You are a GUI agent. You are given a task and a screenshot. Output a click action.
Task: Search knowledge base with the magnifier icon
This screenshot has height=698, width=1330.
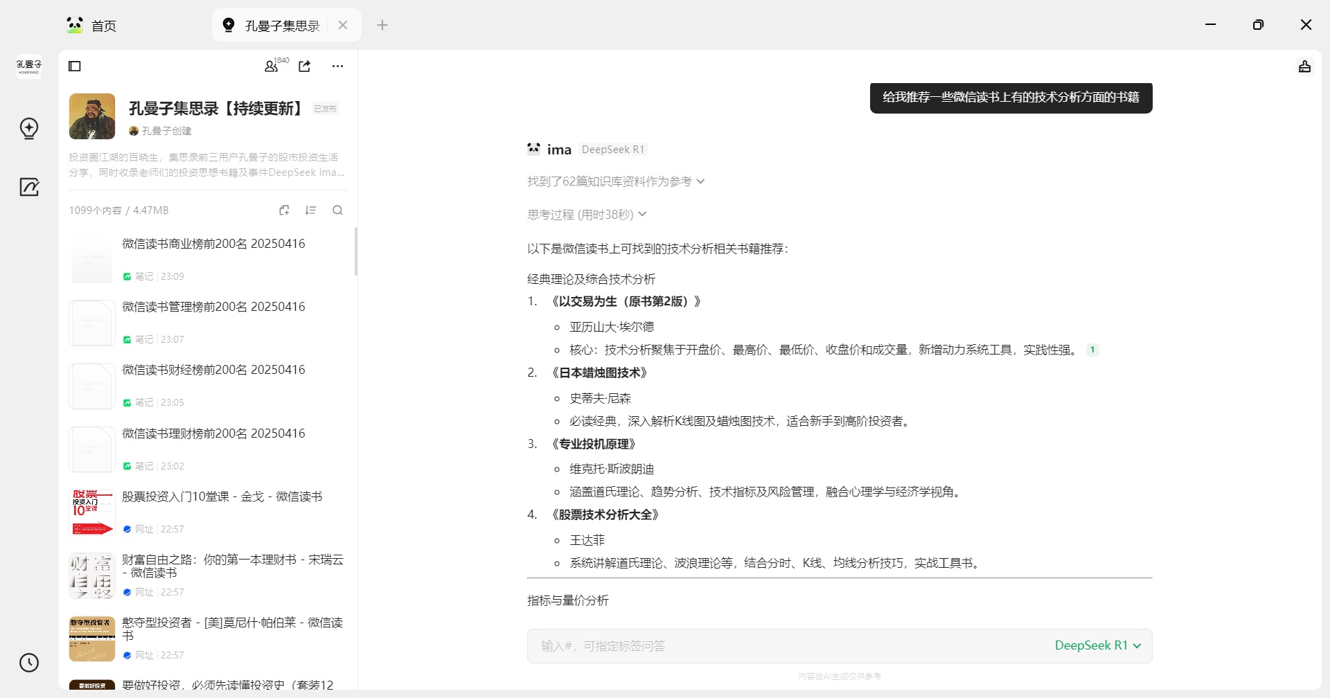[x=337, y=211]
